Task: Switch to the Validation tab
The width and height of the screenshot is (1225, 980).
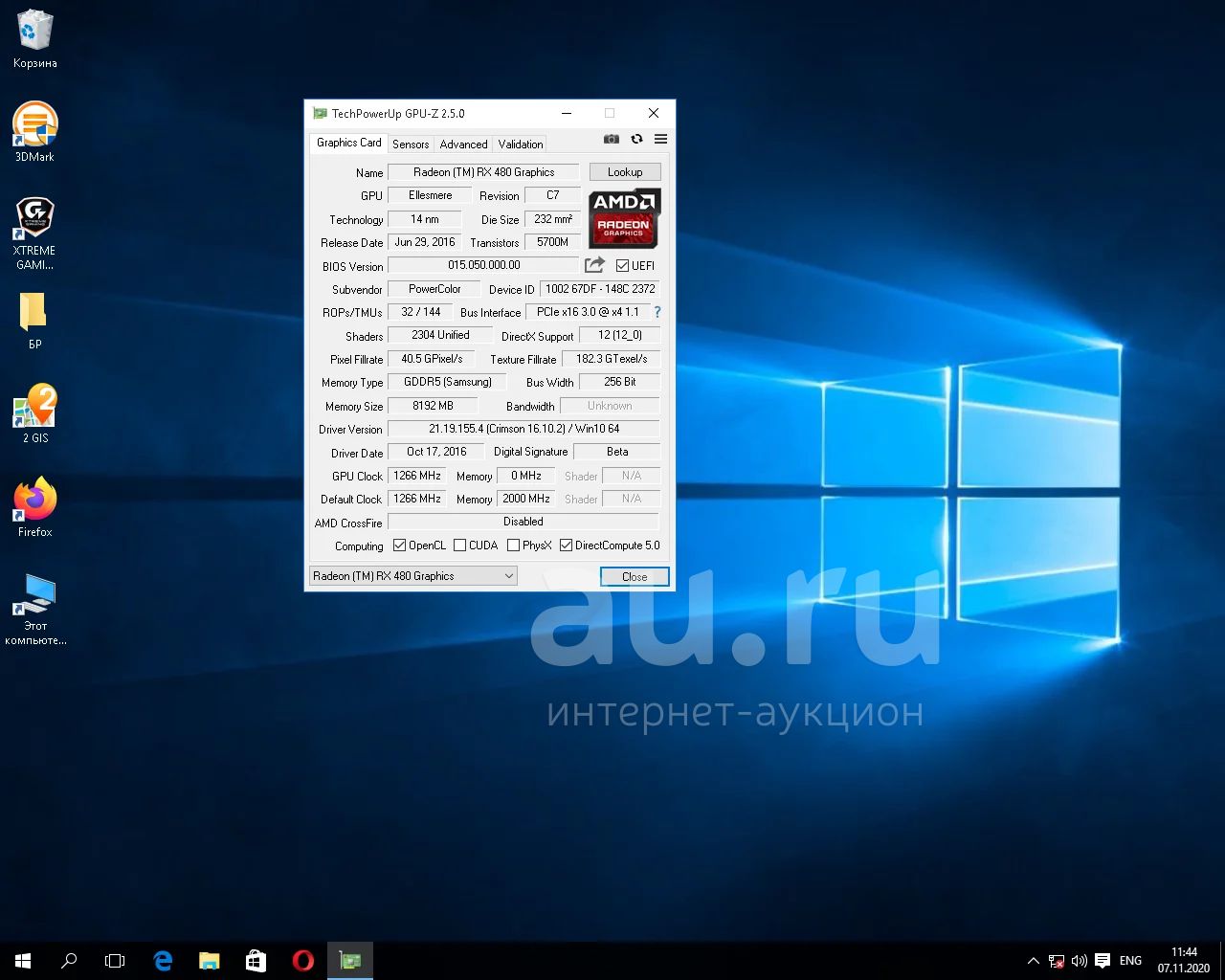Action: tap(521, 145)
